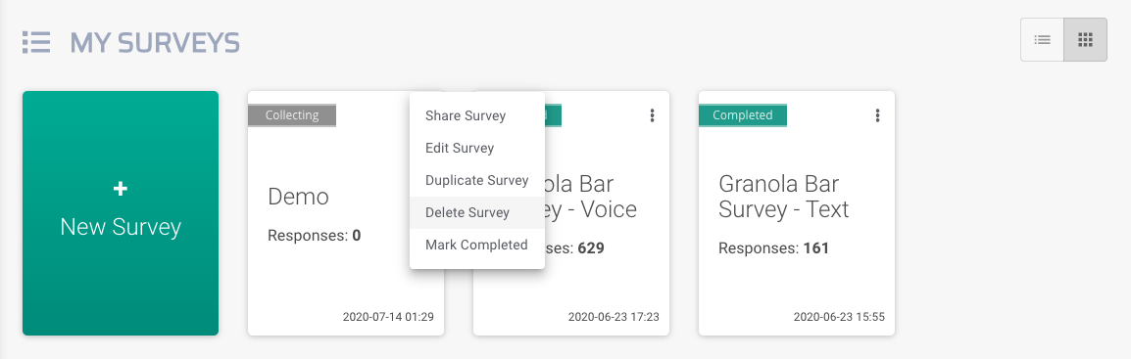Click the MY SURVEYS heading
The width and height of the screenshot is (1131, 359).
[155, 43]
